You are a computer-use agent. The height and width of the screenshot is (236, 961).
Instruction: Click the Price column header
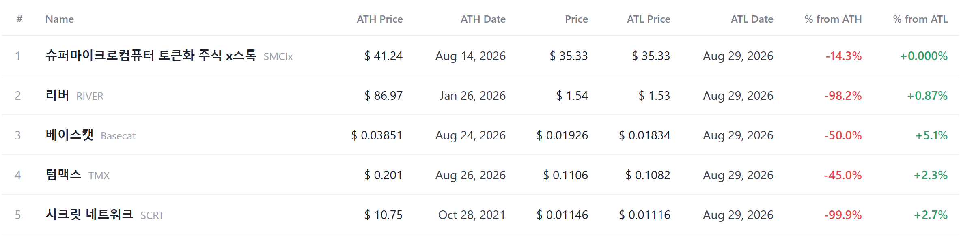pos(576,19)
